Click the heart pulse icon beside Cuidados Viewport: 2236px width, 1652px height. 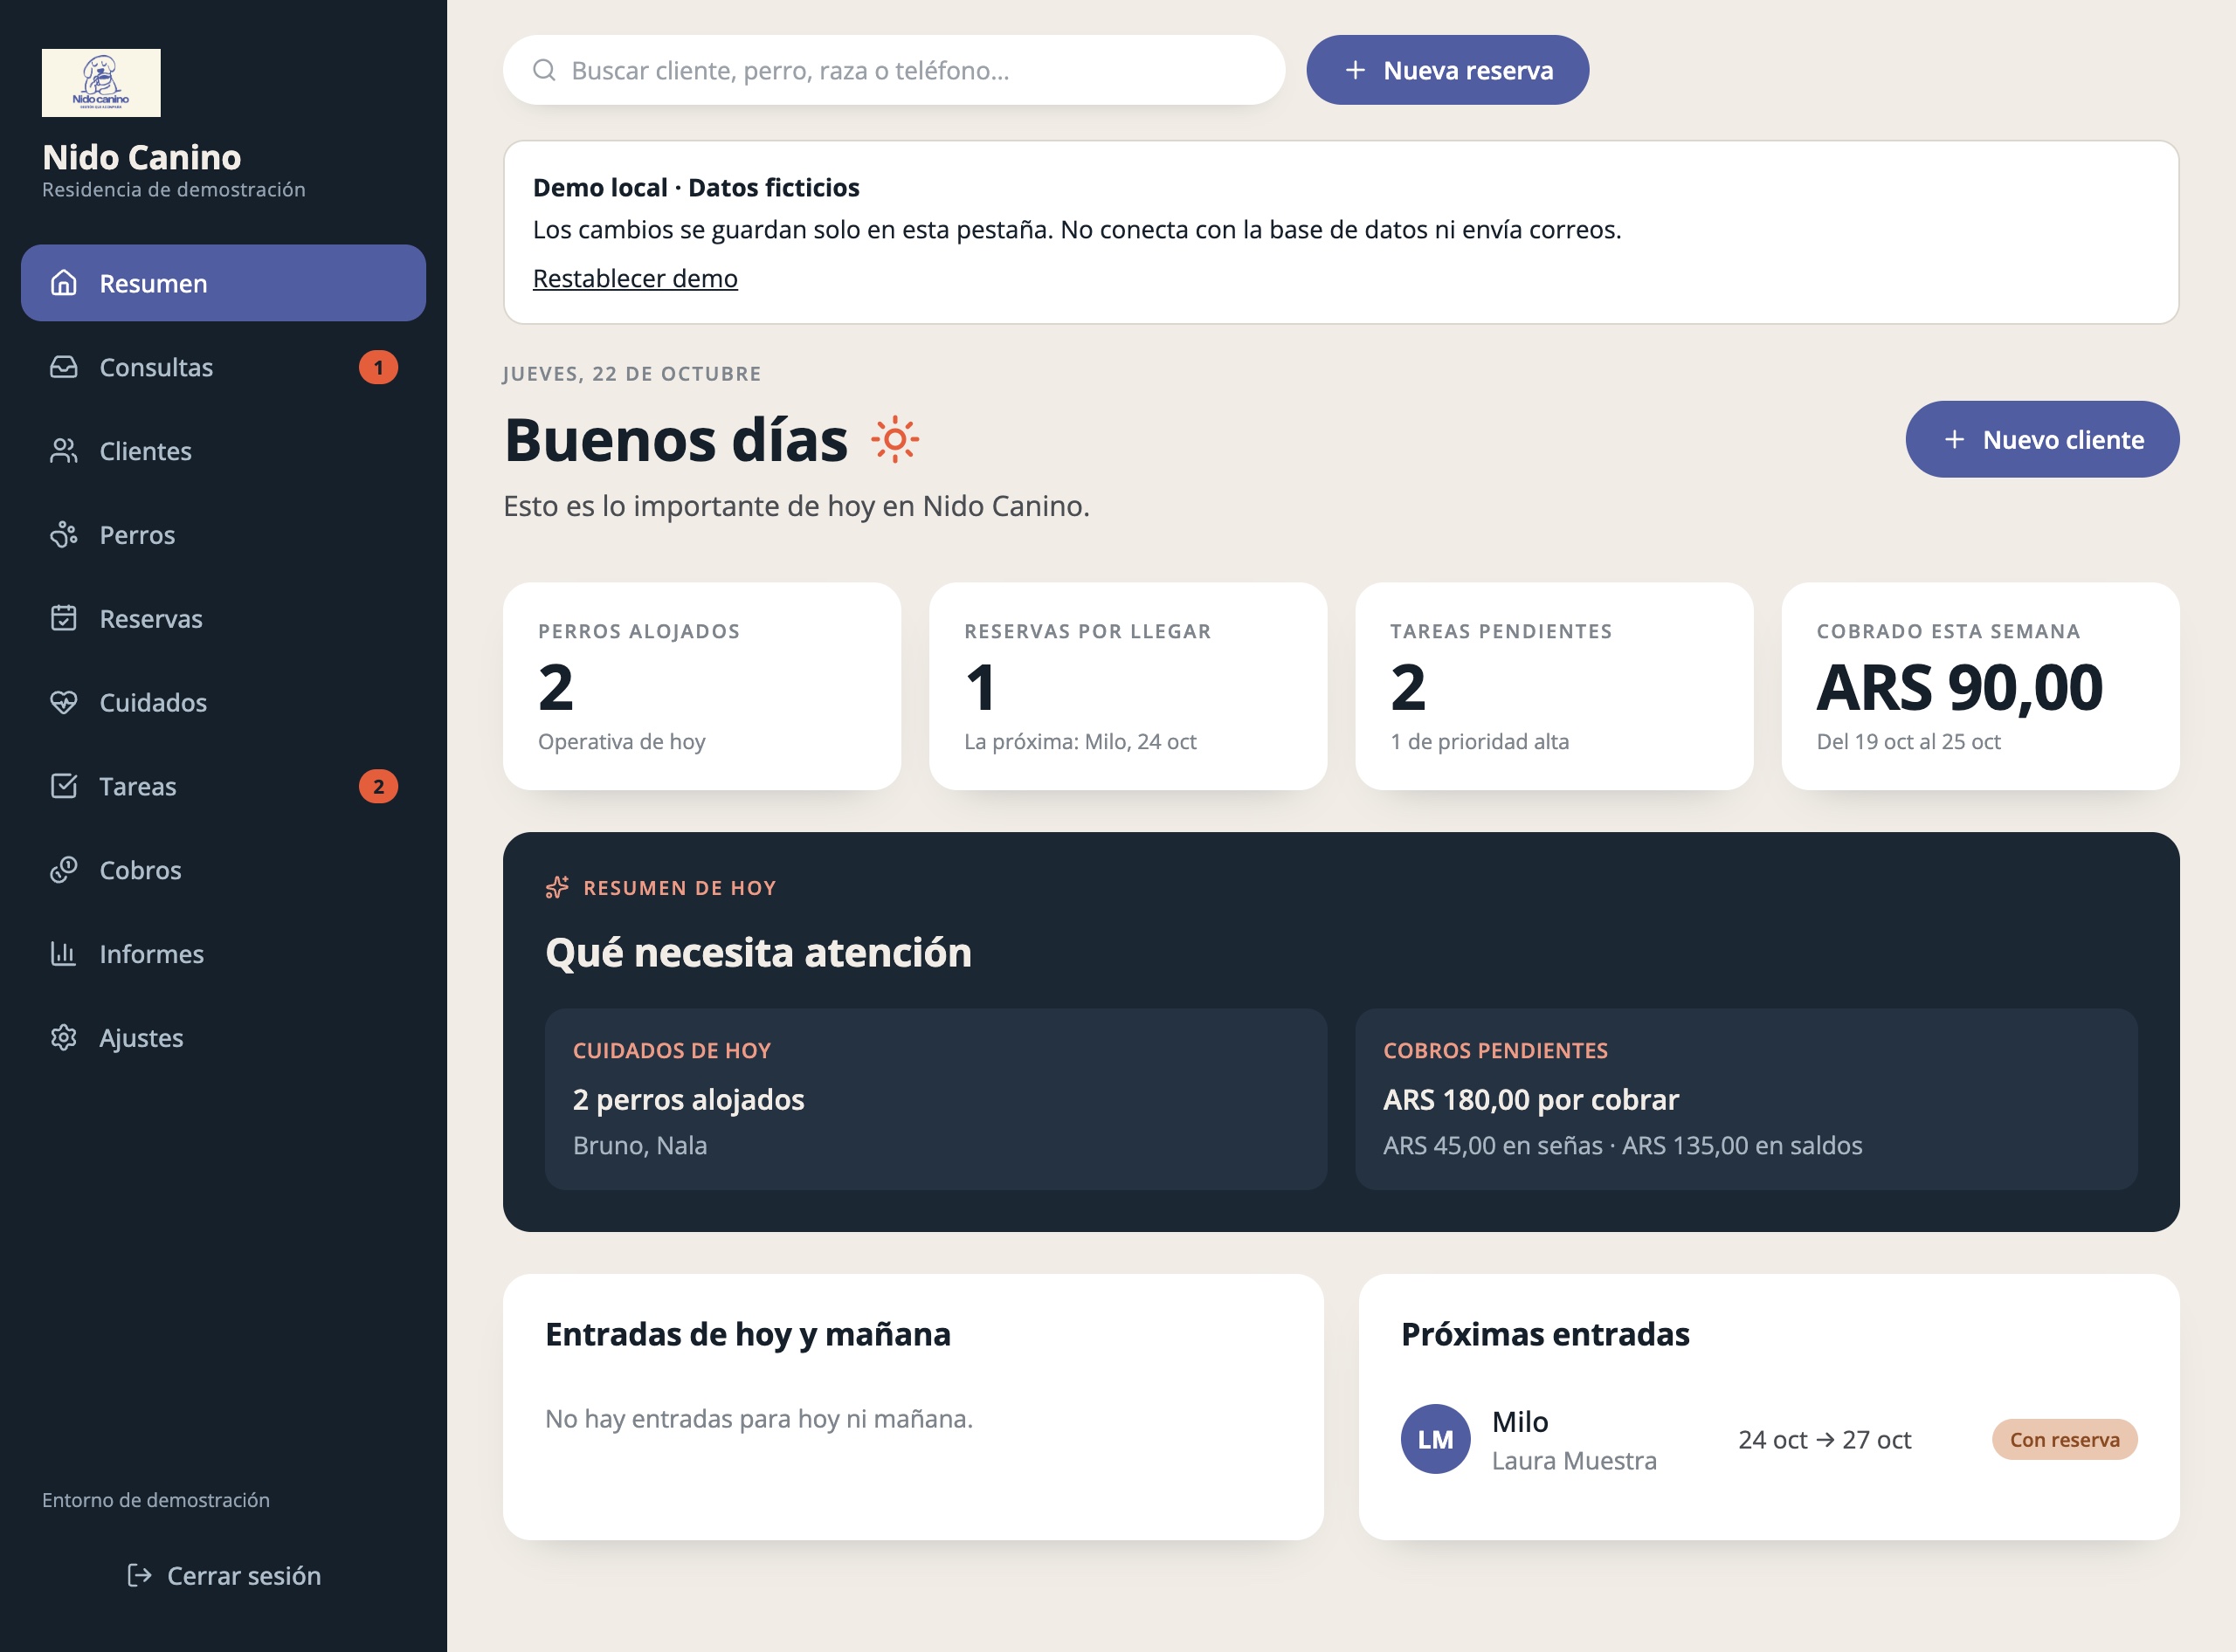(x=63, y=702)
